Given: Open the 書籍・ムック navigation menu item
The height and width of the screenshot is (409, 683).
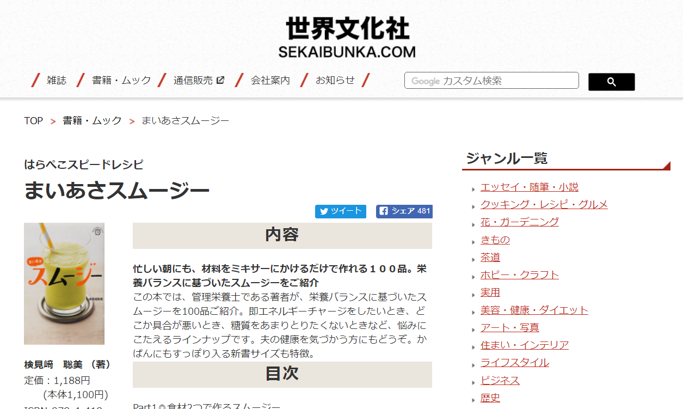Looking at the screenshot, I should (x=121, y=80).
